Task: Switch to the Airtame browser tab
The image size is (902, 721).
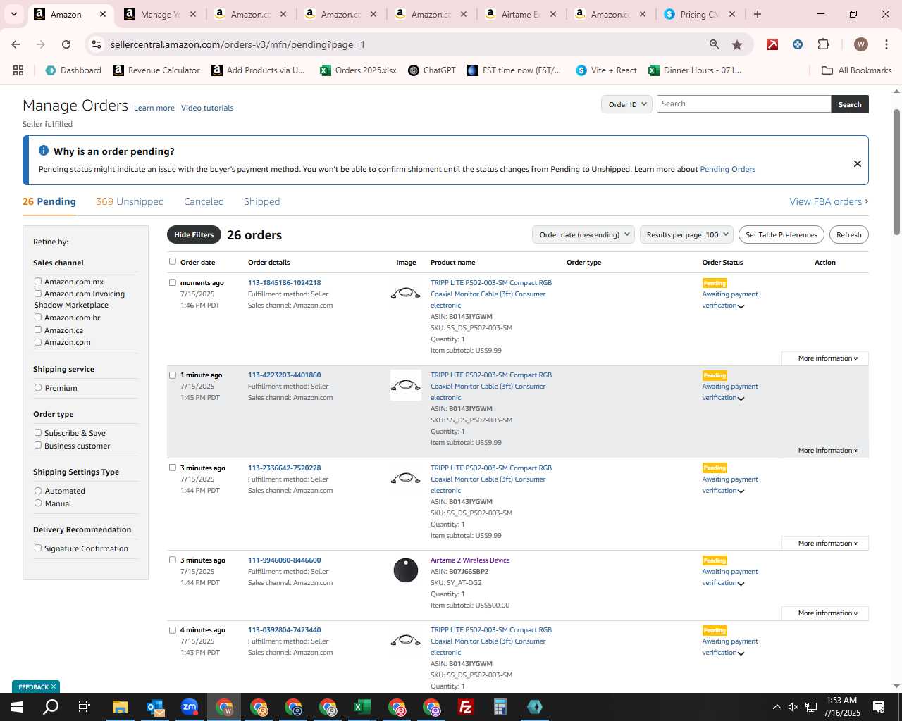Action: [520, 14]
